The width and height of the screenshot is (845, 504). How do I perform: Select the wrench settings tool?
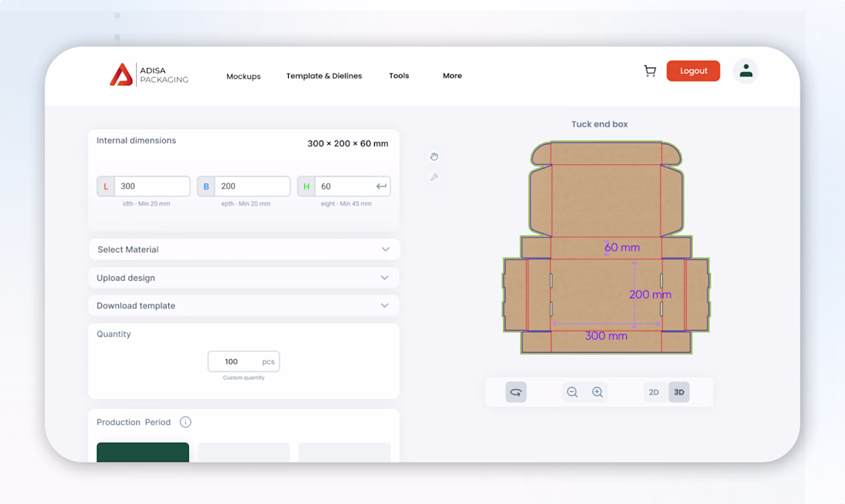click(434, 177)
